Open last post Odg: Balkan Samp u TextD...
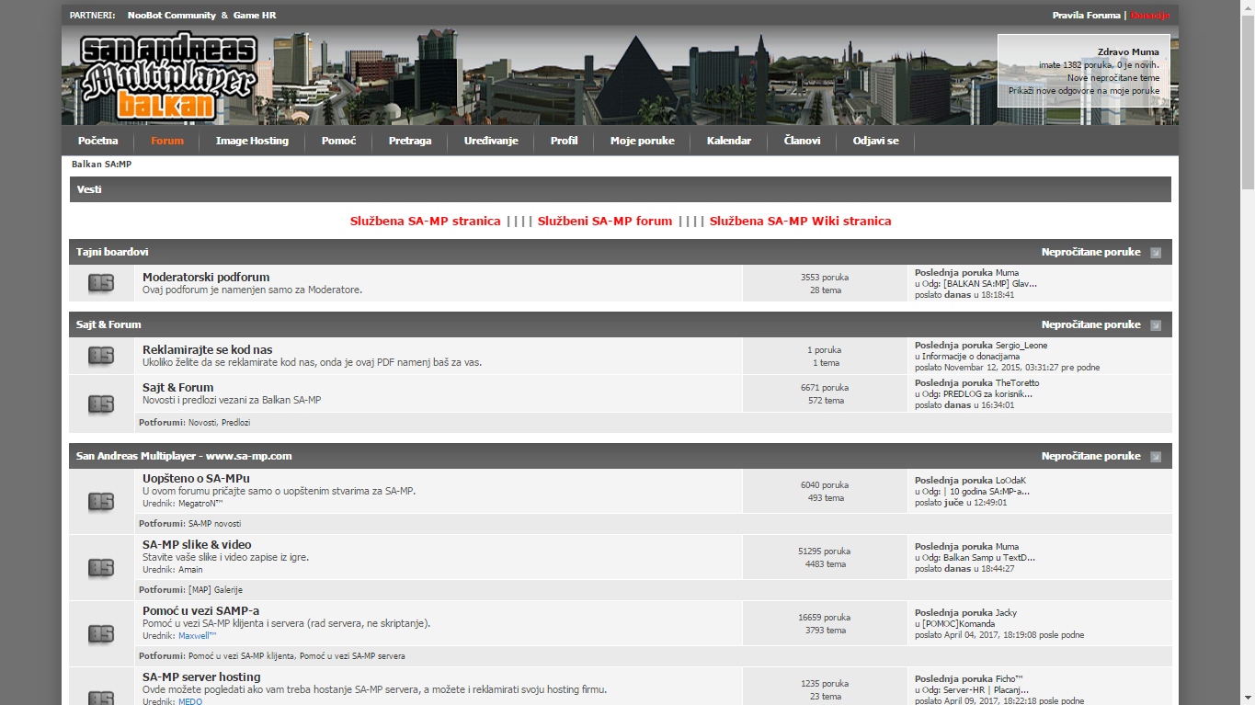Image resolution: width=1255 pixels, height=705 pixels. pos(978,558)
